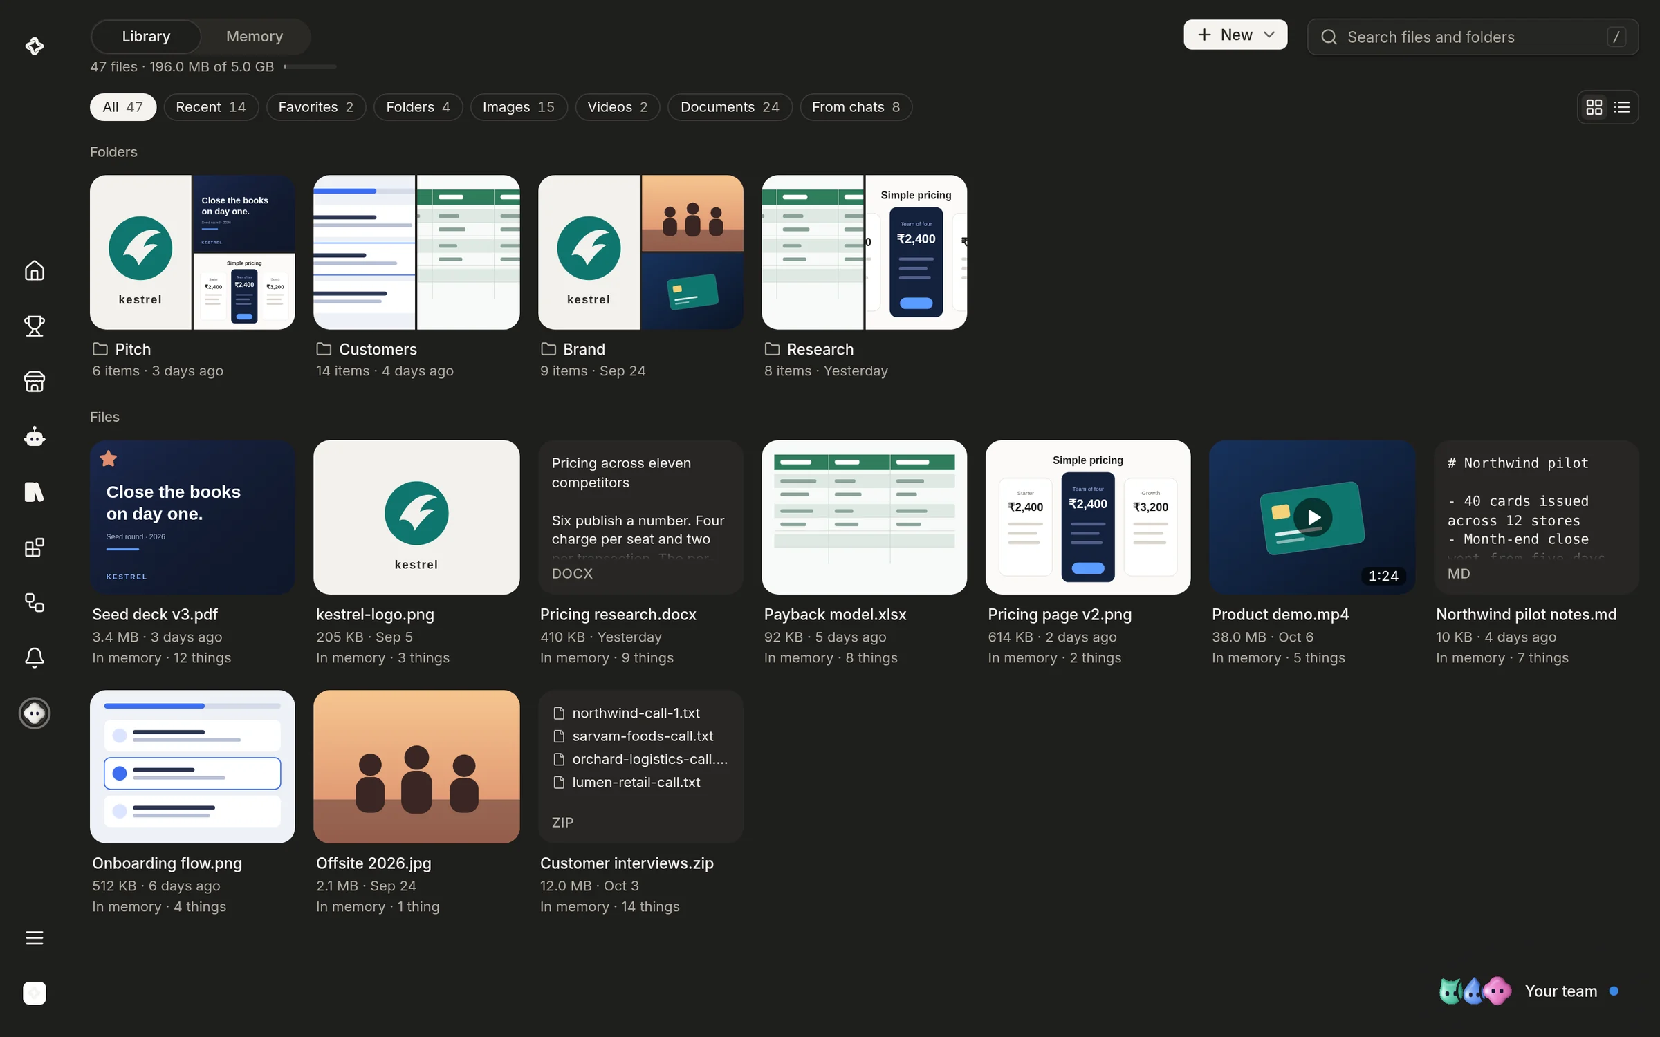Open kestrel-logo.png thumbnail
The width and height of the screenshot is (1660, 1037).
click(416, 517)
